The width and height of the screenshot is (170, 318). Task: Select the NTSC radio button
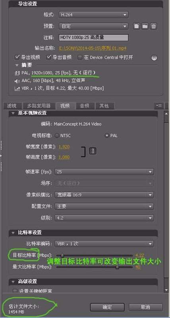click(x=57, y=136)
